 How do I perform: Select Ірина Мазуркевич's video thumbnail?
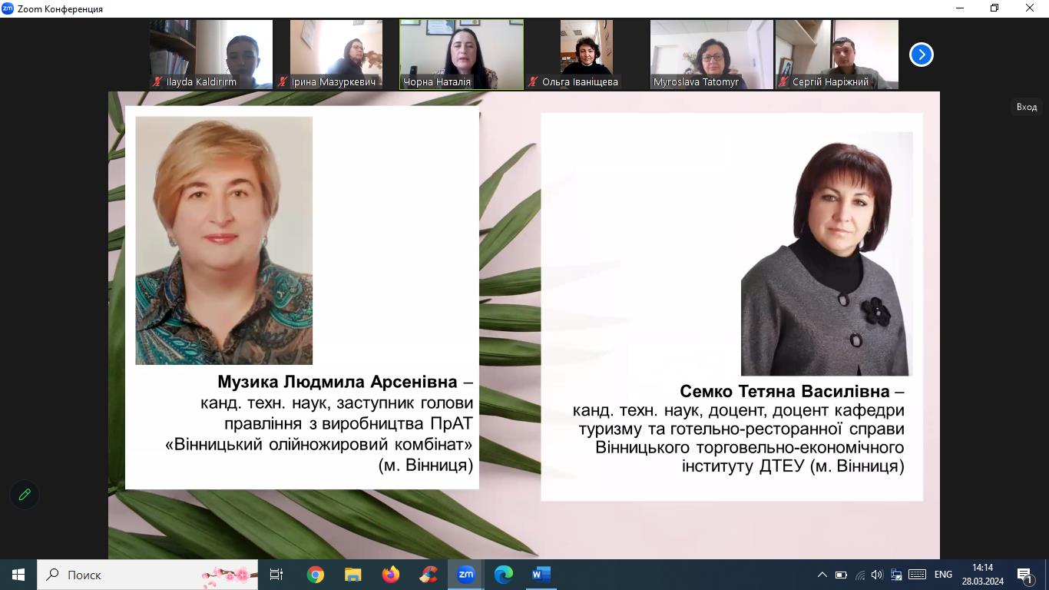pyautogui.click(x=336, y=54)
